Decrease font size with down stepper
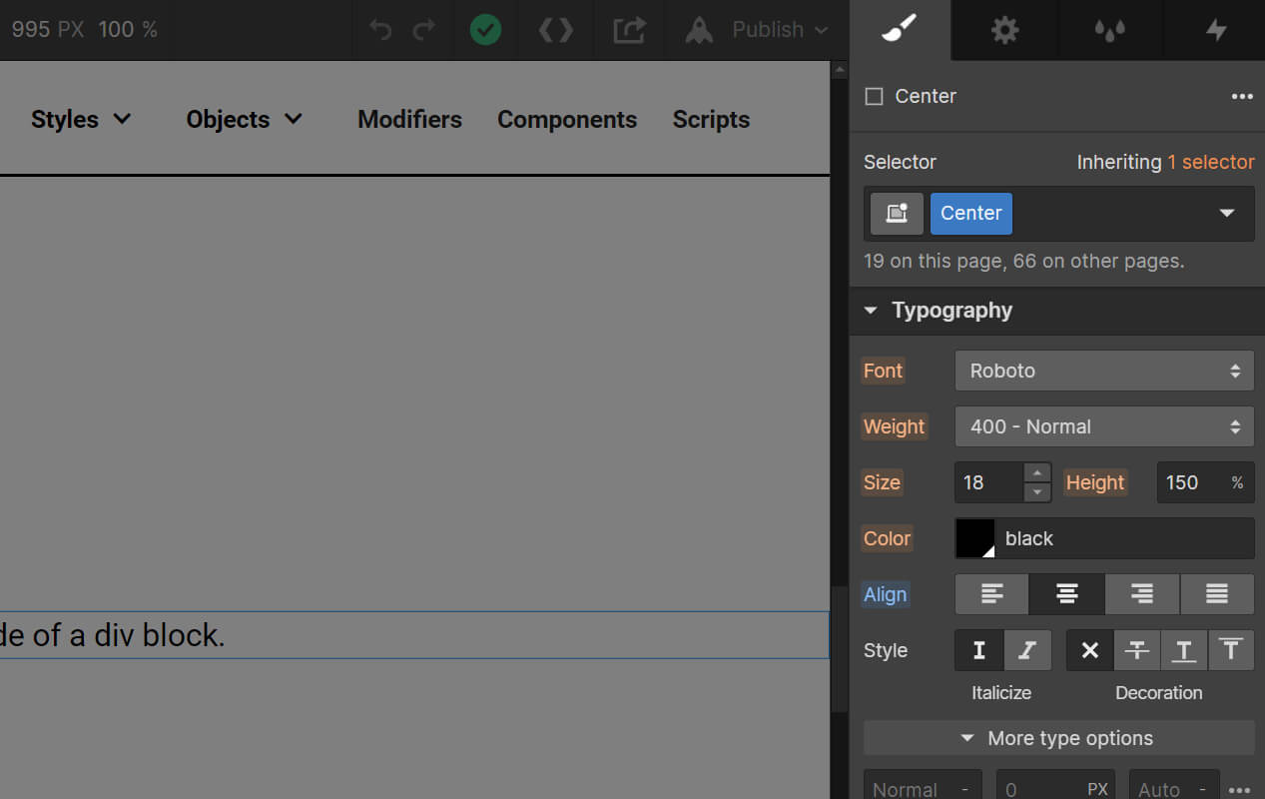The height and width of the screenshot is (799, 1265). (1038, 492)
